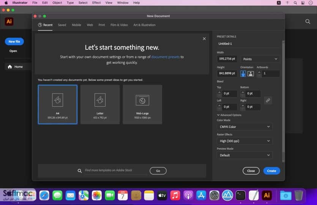
Task: Open FaceTime from the Dock
Action: [110, 196]
